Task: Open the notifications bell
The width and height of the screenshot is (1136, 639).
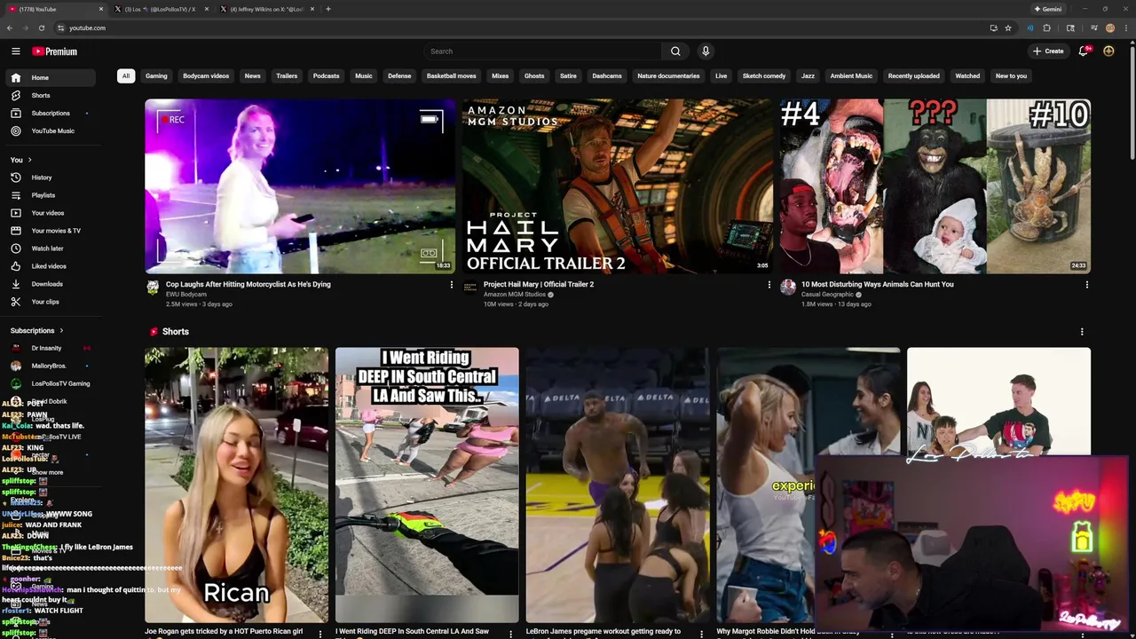Action: coord(1083,51)
